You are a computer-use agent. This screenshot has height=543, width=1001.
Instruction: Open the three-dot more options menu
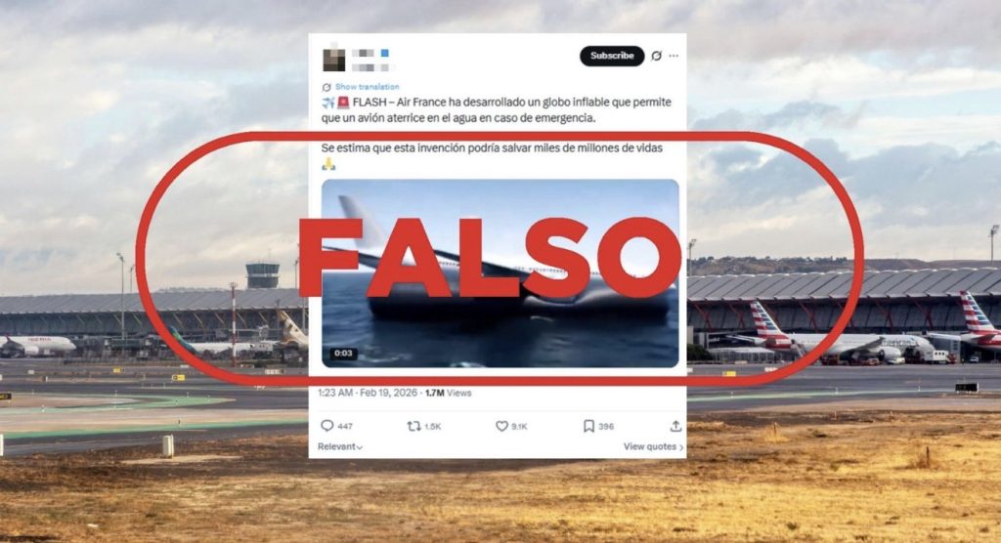click(674, 56)
